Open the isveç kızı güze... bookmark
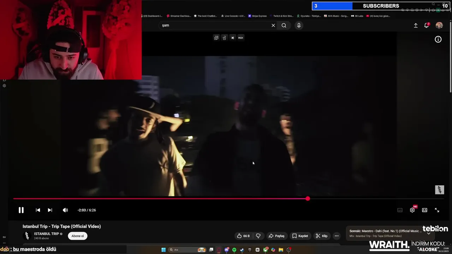This screenshot has height=254, width=452. coord(378,16)
